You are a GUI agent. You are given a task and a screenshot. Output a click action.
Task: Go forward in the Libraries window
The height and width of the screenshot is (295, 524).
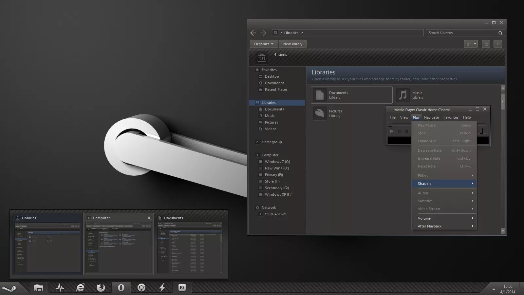coord(263,33)
